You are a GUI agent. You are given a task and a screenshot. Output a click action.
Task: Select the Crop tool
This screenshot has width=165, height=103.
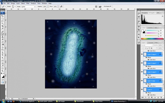coord(2,26)
